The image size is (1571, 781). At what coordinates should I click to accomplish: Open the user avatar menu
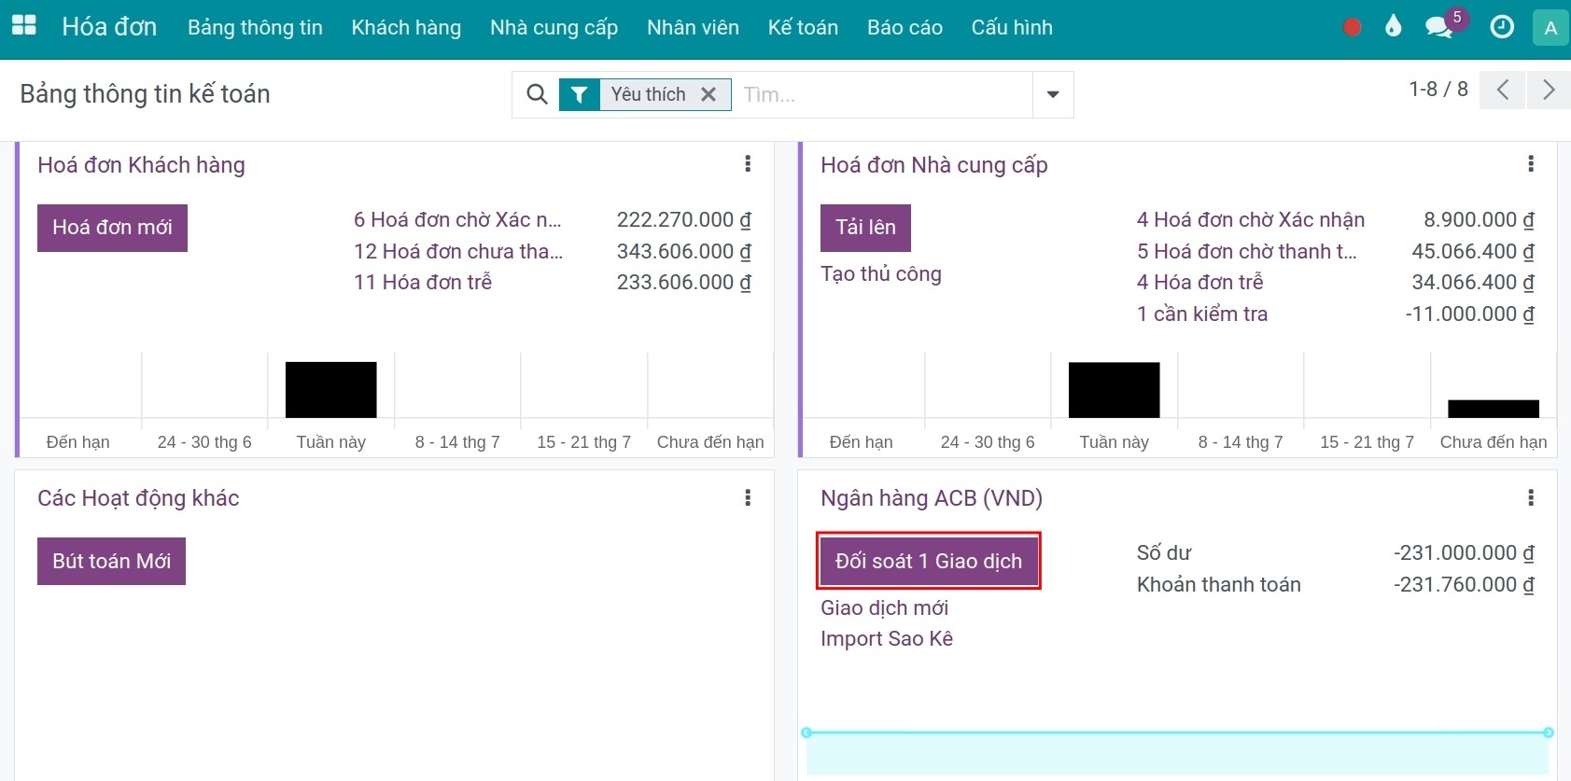click(1550, 28)
